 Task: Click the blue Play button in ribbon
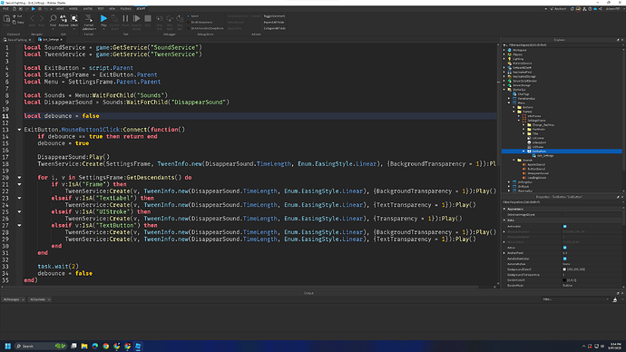[x=103, y=18]
